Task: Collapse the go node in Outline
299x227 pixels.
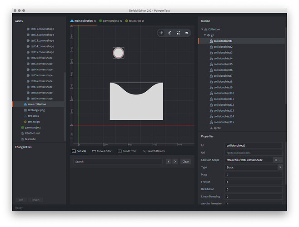Action: [x=205, y=35]
